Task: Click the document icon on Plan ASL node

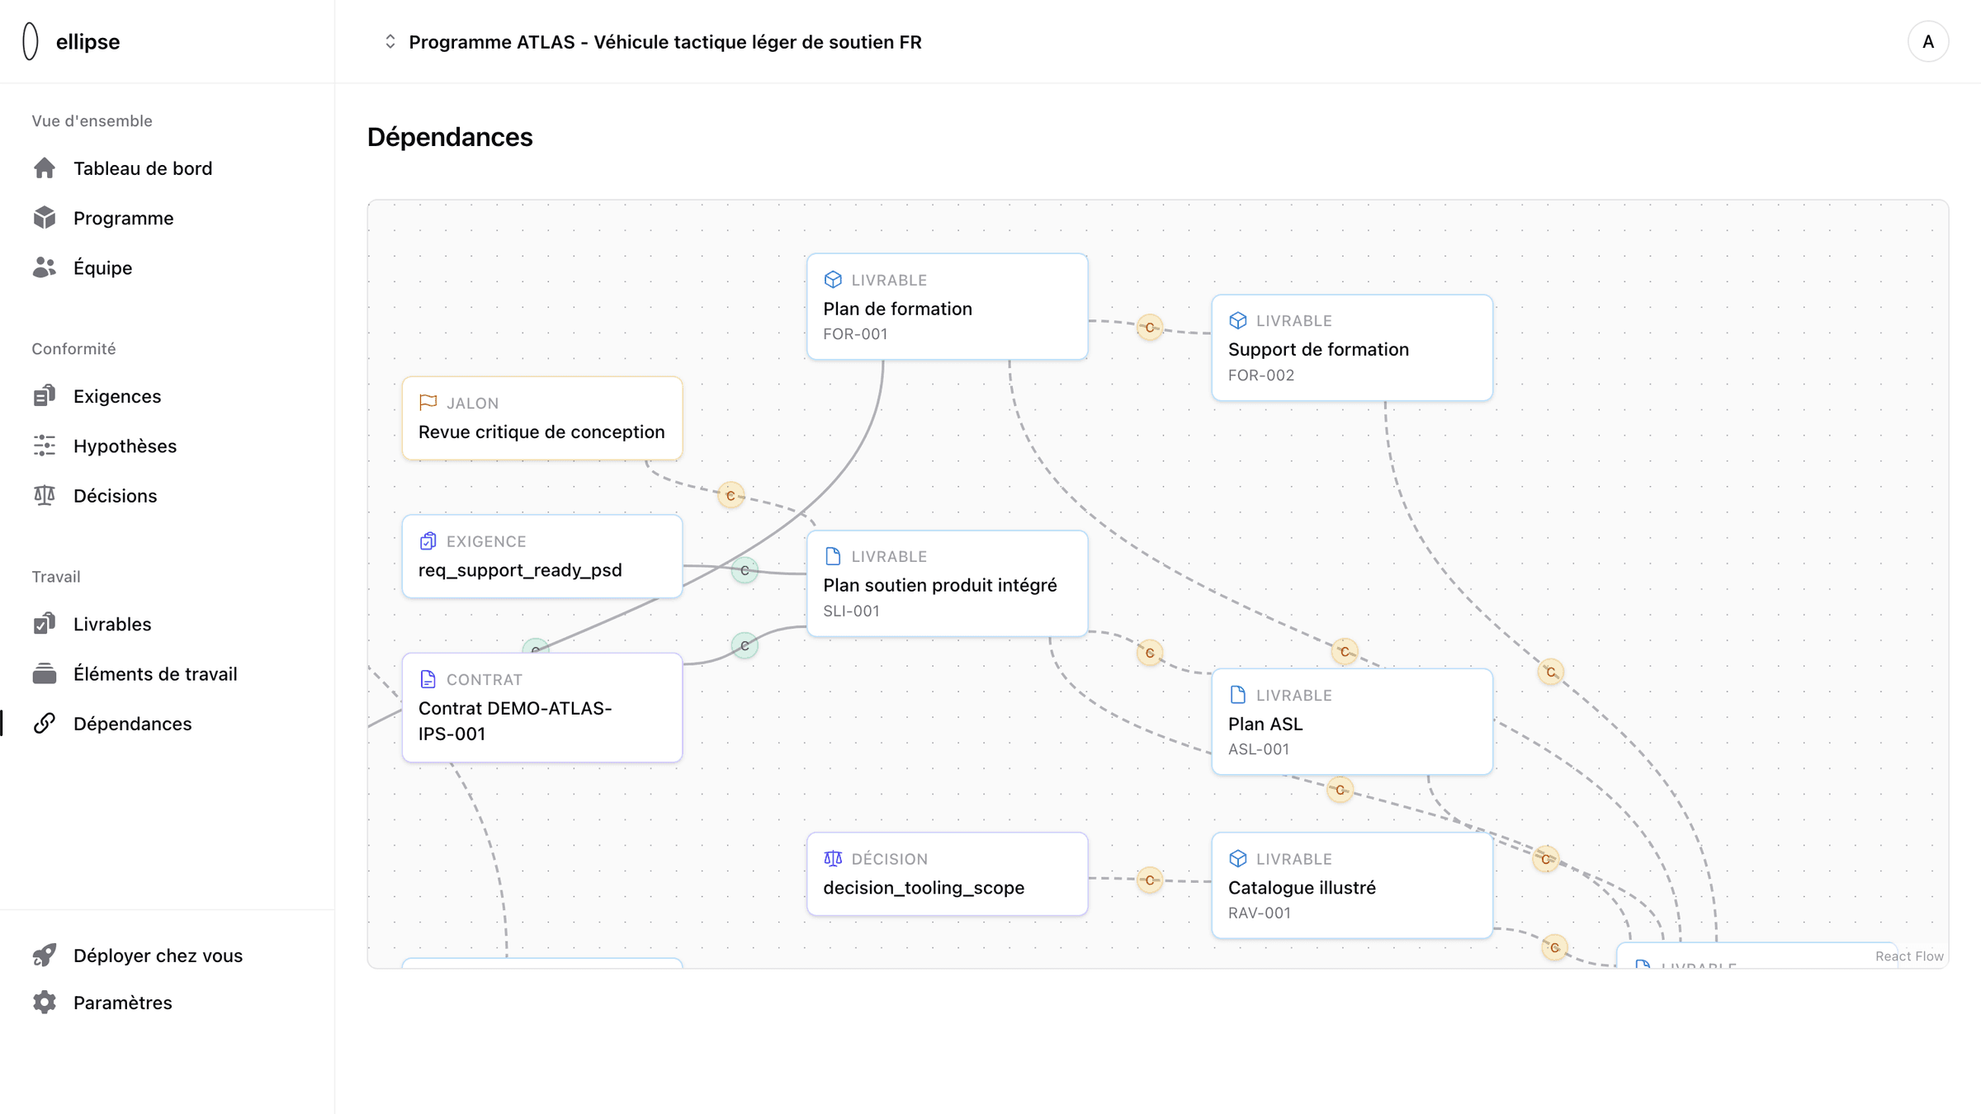Action: click(x=1237, y=695)
